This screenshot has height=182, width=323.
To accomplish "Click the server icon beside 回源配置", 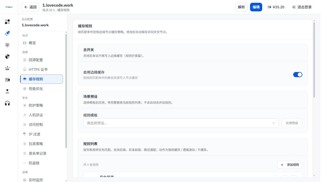I will (x=25, y=60).
